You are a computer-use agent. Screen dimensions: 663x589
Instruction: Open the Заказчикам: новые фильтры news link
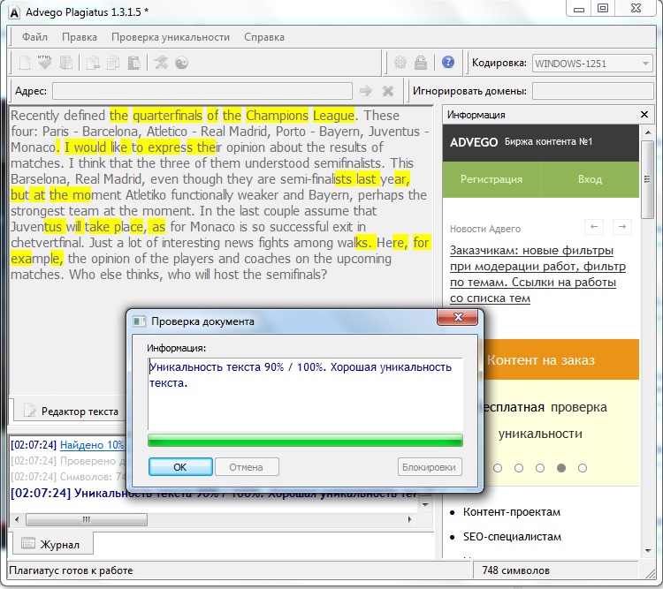[x=537, y=275]
